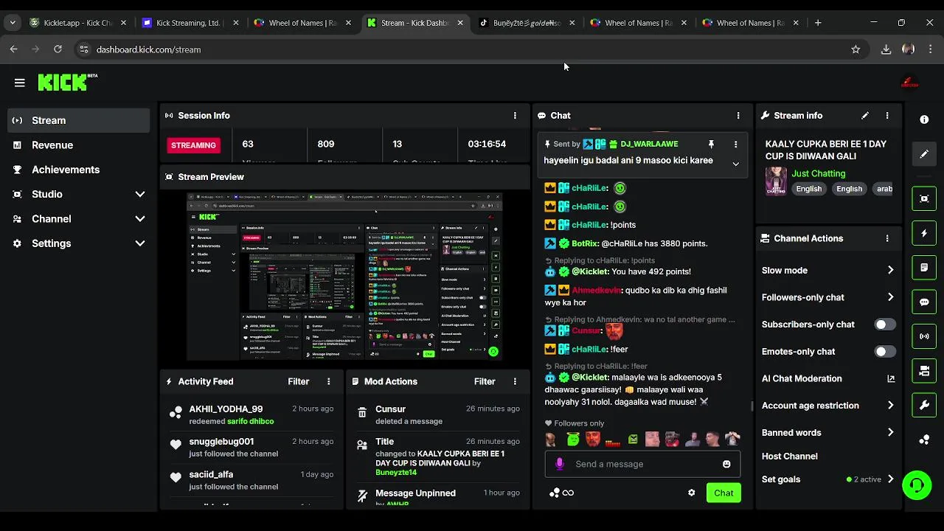Image resolution: width=944 pixels, height=531 pixels.
Task: Reload the page with browser refresh button
Action: [x=58, y=49]
